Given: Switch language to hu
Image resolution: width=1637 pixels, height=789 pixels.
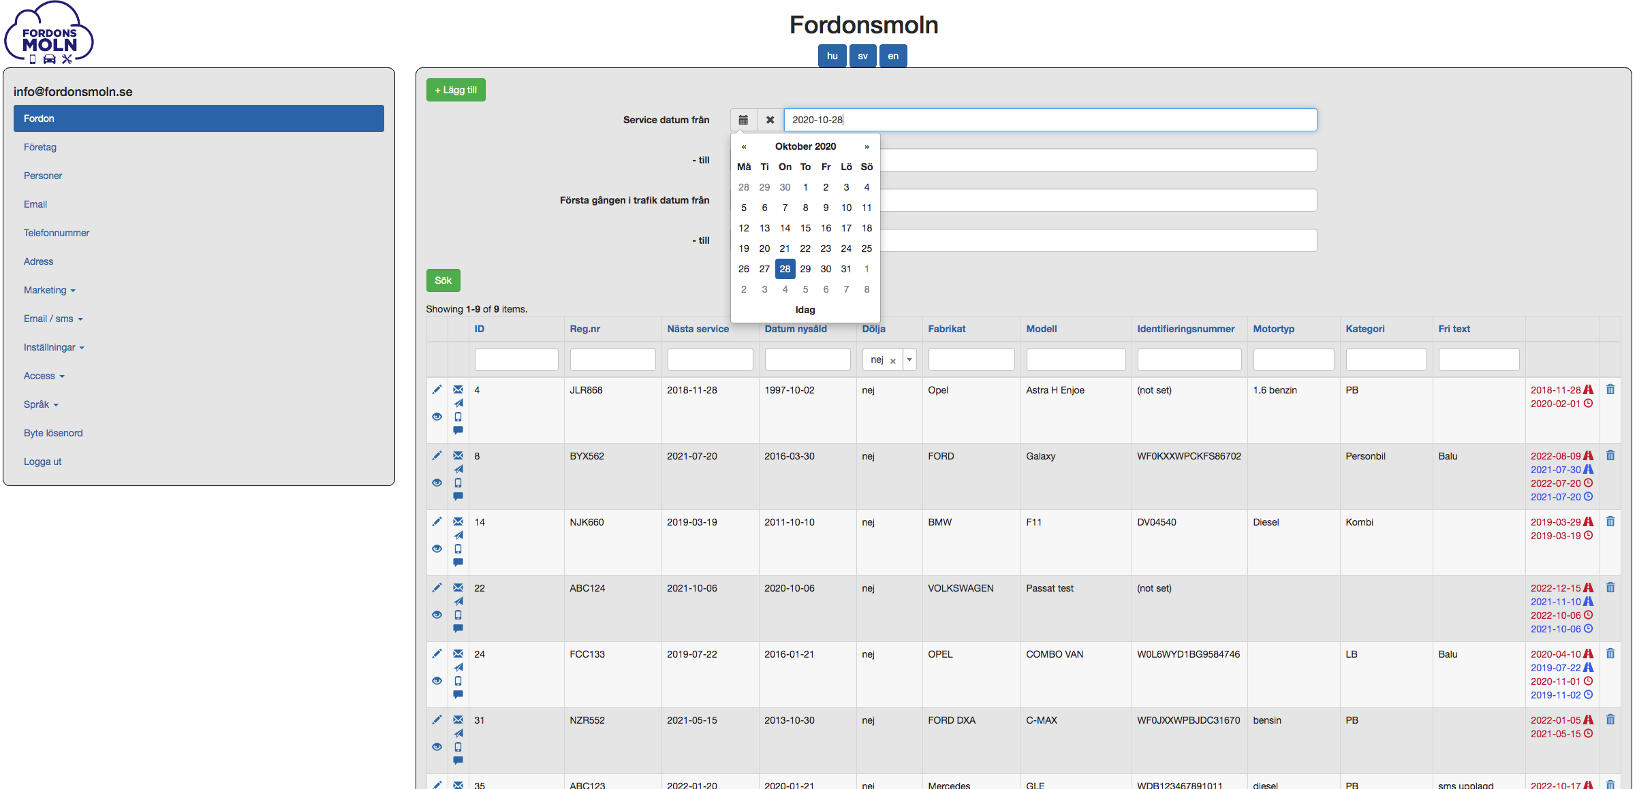Looking at the screenshot, I should pyautogui.click(x=832, y=56).
